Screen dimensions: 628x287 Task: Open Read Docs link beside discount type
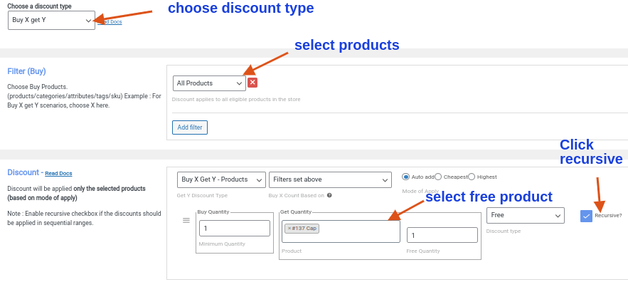(x=110, y=22)
